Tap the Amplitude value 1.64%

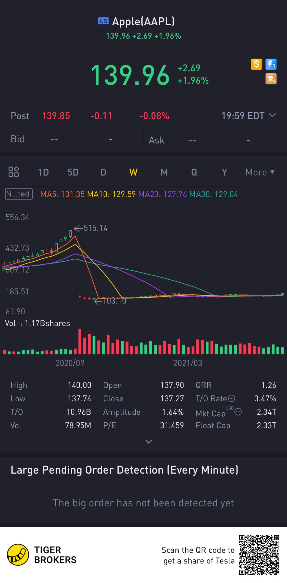coord(173,412)
